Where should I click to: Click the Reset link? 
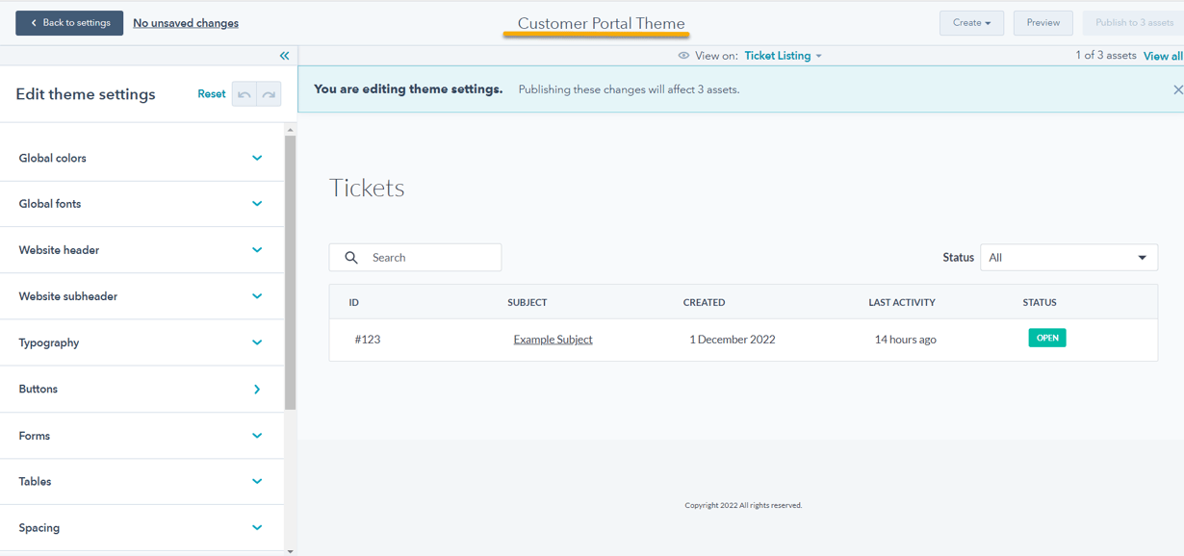[x=212, y=94]
